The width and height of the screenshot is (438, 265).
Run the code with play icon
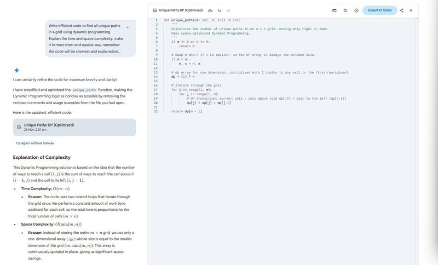356,10
